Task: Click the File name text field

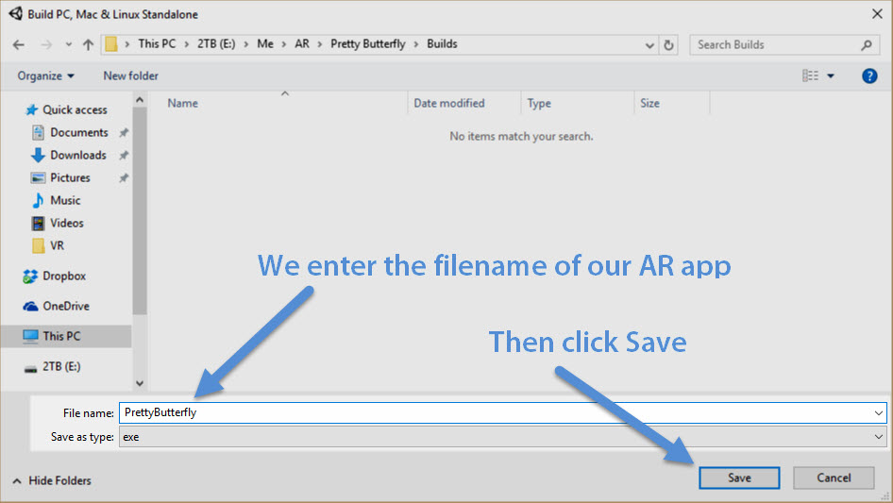Action: [502, 412]
